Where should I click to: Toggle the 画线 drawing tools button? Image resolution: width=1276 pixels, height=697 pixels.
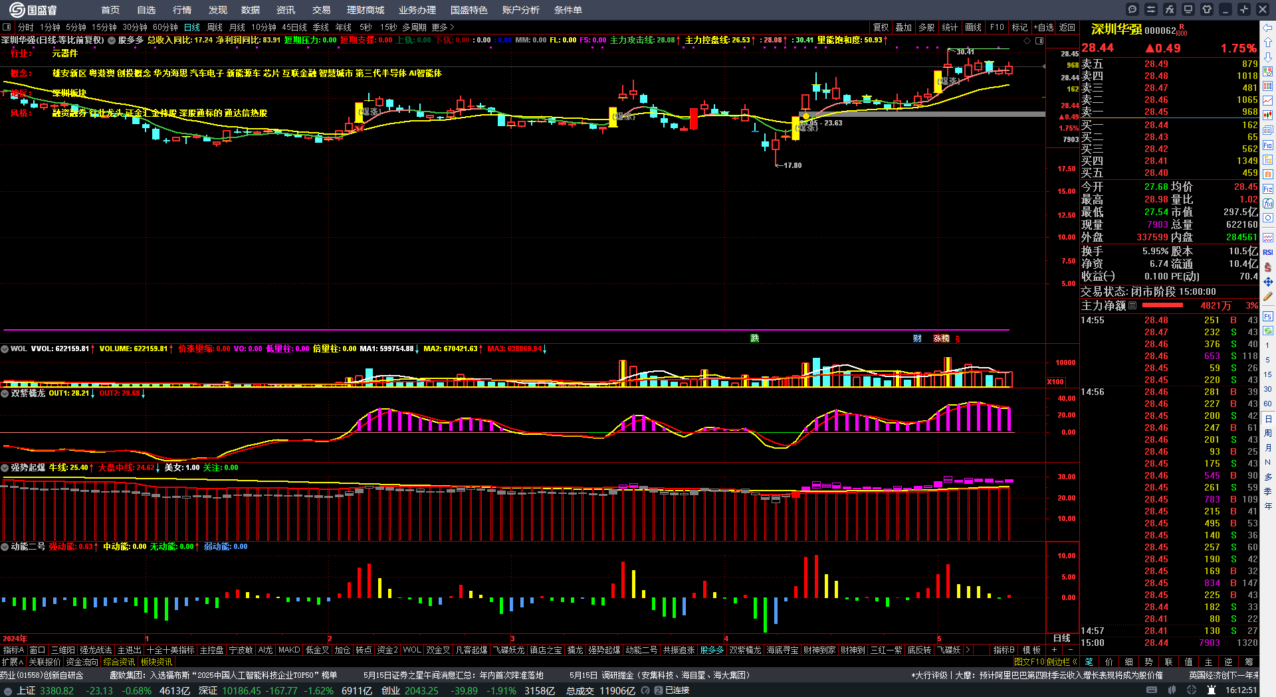coord(974,27)
